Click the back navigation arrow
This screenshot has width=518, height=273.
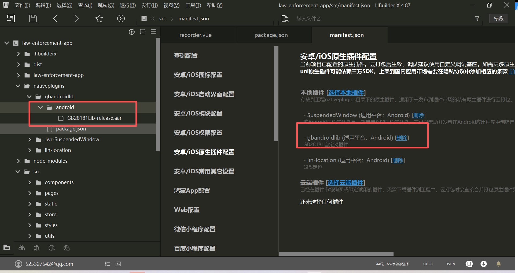(55, 18)
